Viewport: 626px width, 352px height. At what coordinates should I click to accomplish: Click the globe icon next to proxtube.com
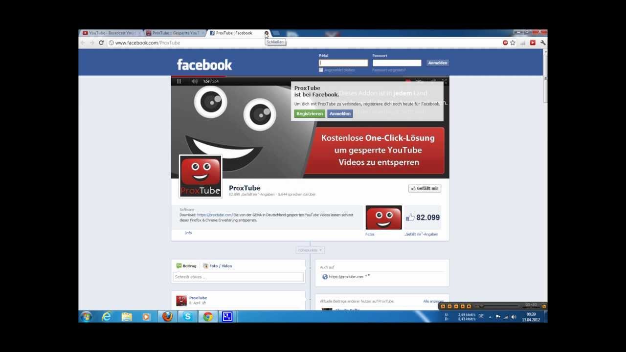pyautogui.click(x=325, y=277)
